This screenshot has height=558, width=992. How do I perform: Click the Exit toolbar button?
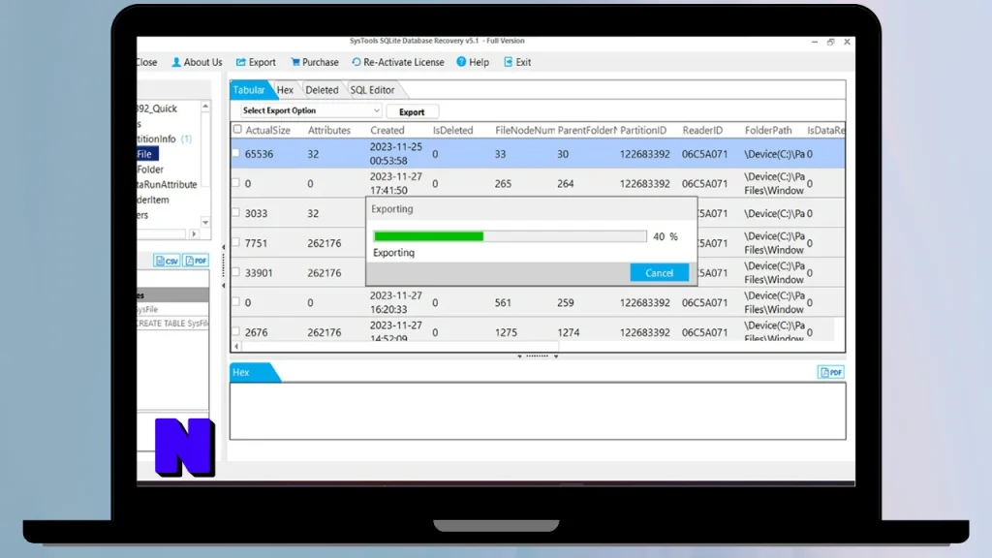click(517, 62)
